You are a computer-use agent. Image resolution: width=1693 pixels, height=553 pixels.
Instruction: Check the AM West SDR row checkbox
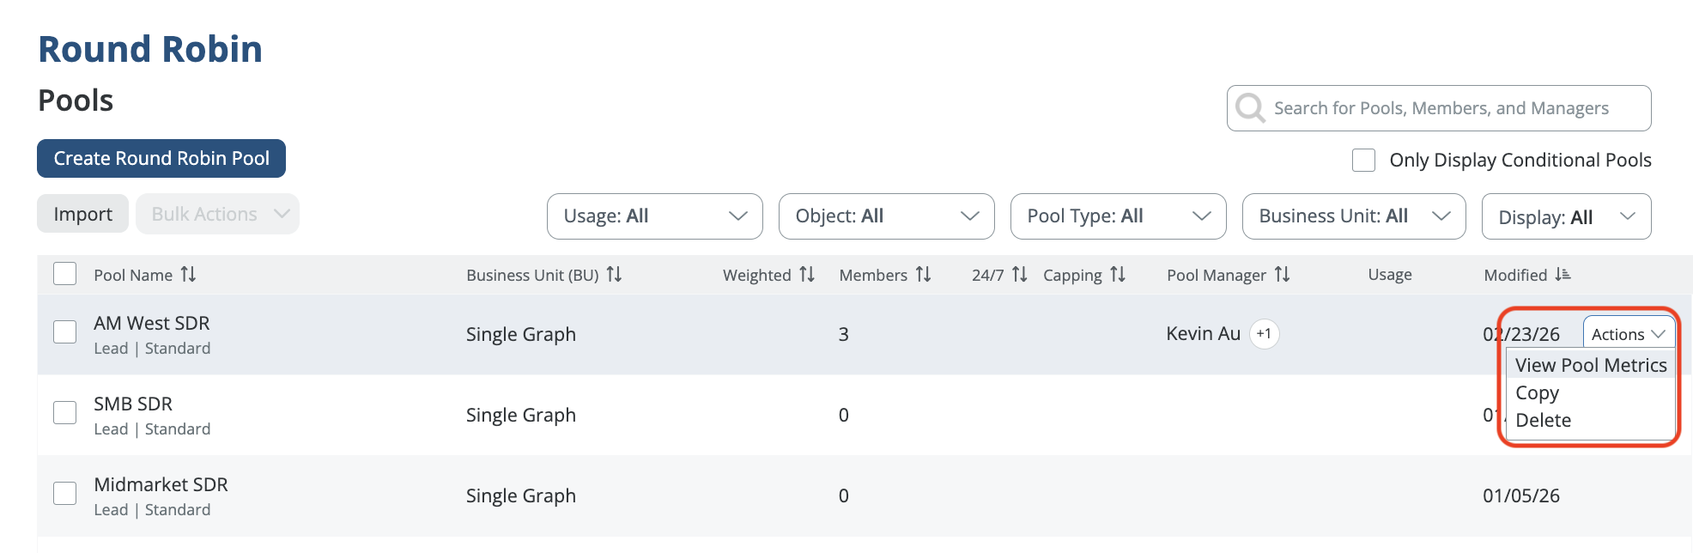pos(65,332)
